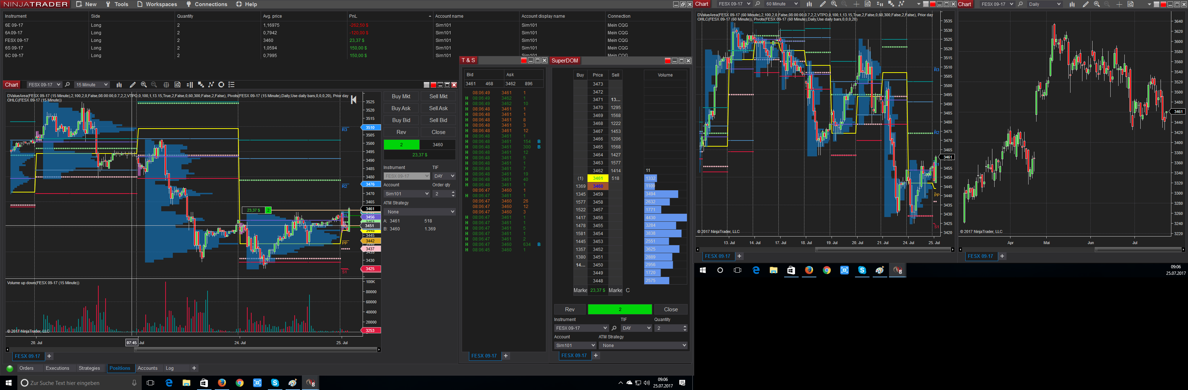Select pencil draw tool in Daily chart

point(1086,4)
